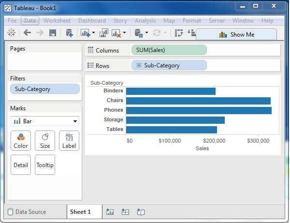Click the New Worksheet icon
Viewport: 290px width, 223px height.
110,212
